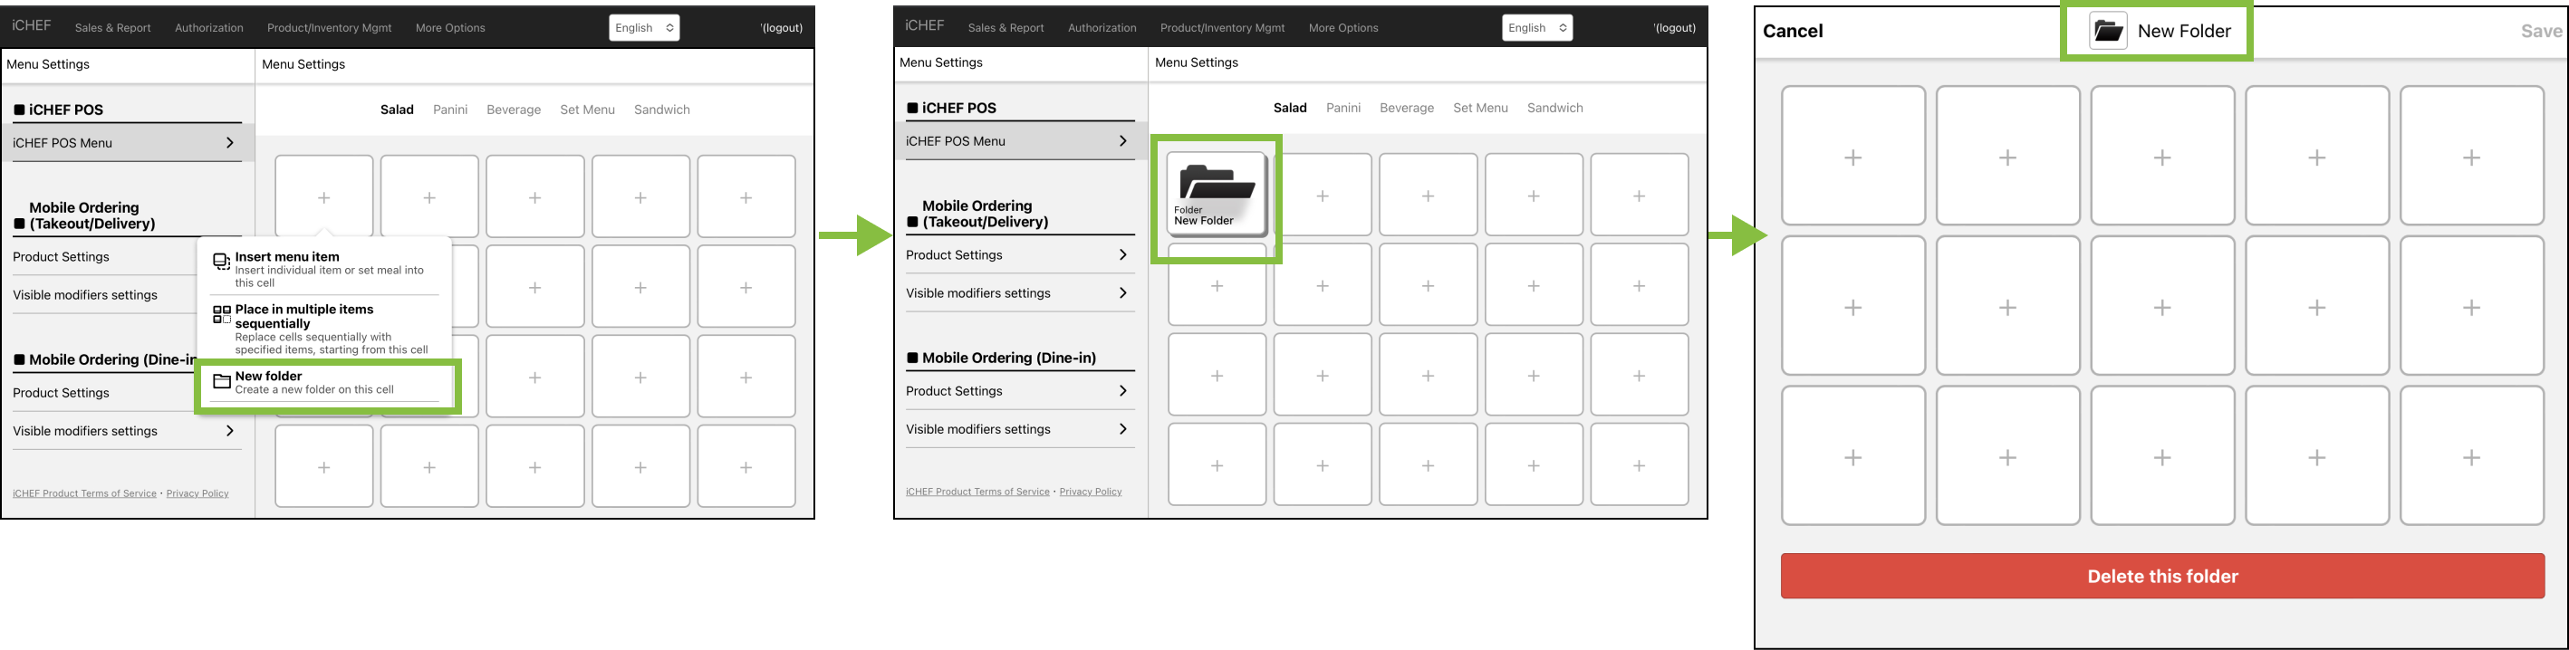
Task: Expand Takeout/Delivery Product Settings in middle screenshot
Action: pos(1123,255)
